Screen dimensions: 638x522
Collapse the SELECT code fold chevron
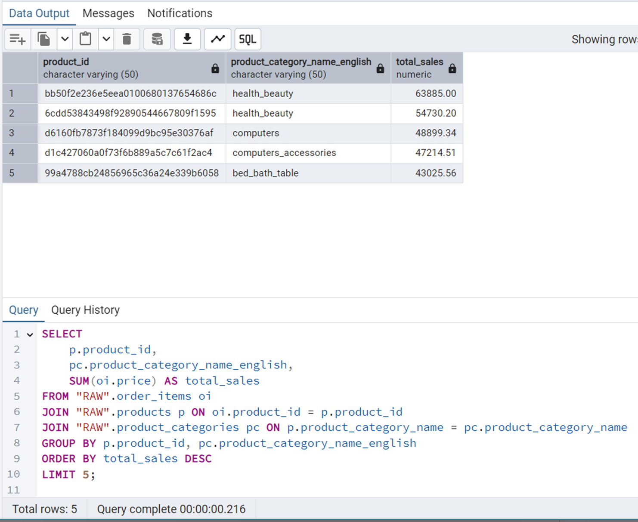coord(30,334)
